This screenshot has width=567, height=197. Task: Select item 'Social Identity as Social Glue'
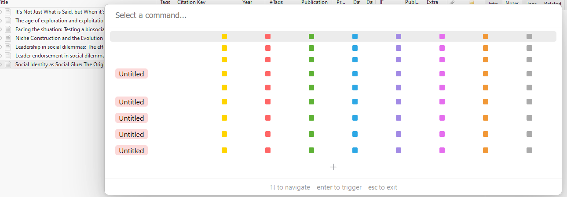pyautogui.click(x=60, y=64)
